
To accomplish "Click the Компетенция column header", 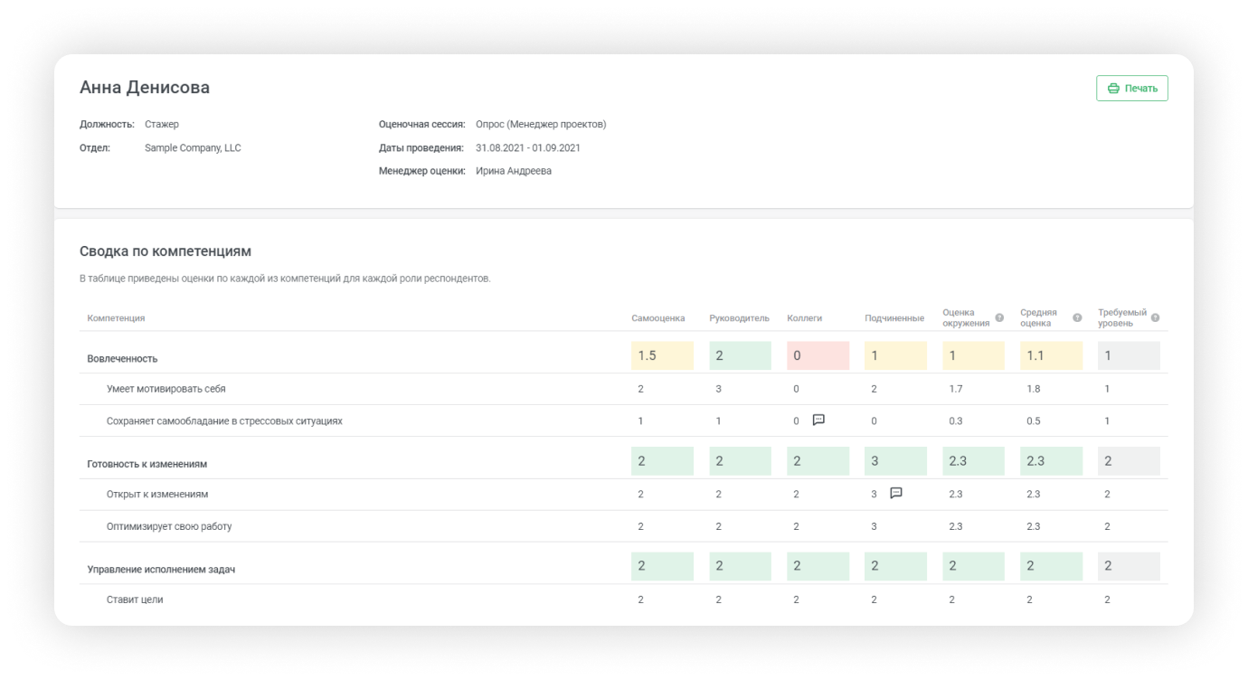I will tap(116, 318).
